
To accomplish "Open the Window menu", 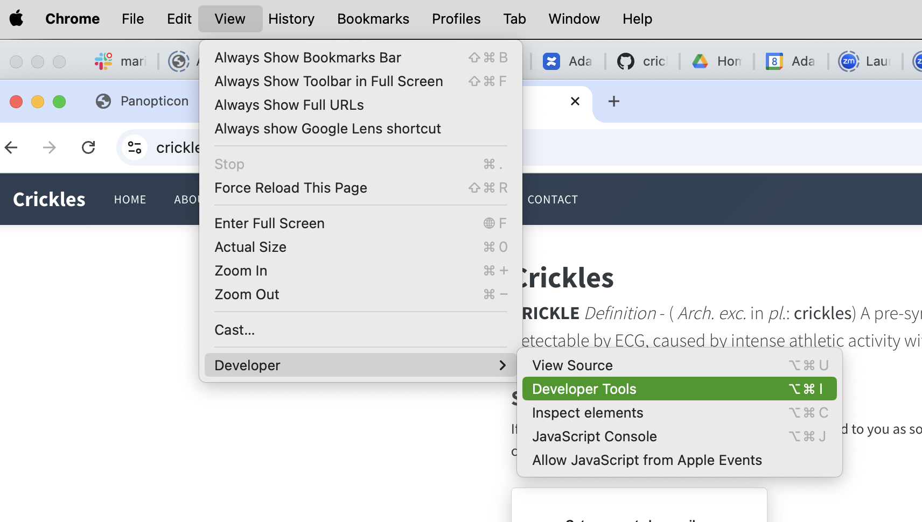I will (574, 19).
